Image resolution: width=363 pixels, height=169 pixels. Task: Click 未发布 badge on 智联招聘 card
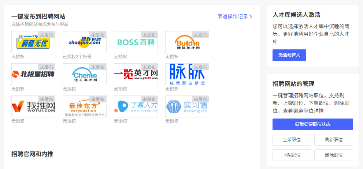pos(98,35)
